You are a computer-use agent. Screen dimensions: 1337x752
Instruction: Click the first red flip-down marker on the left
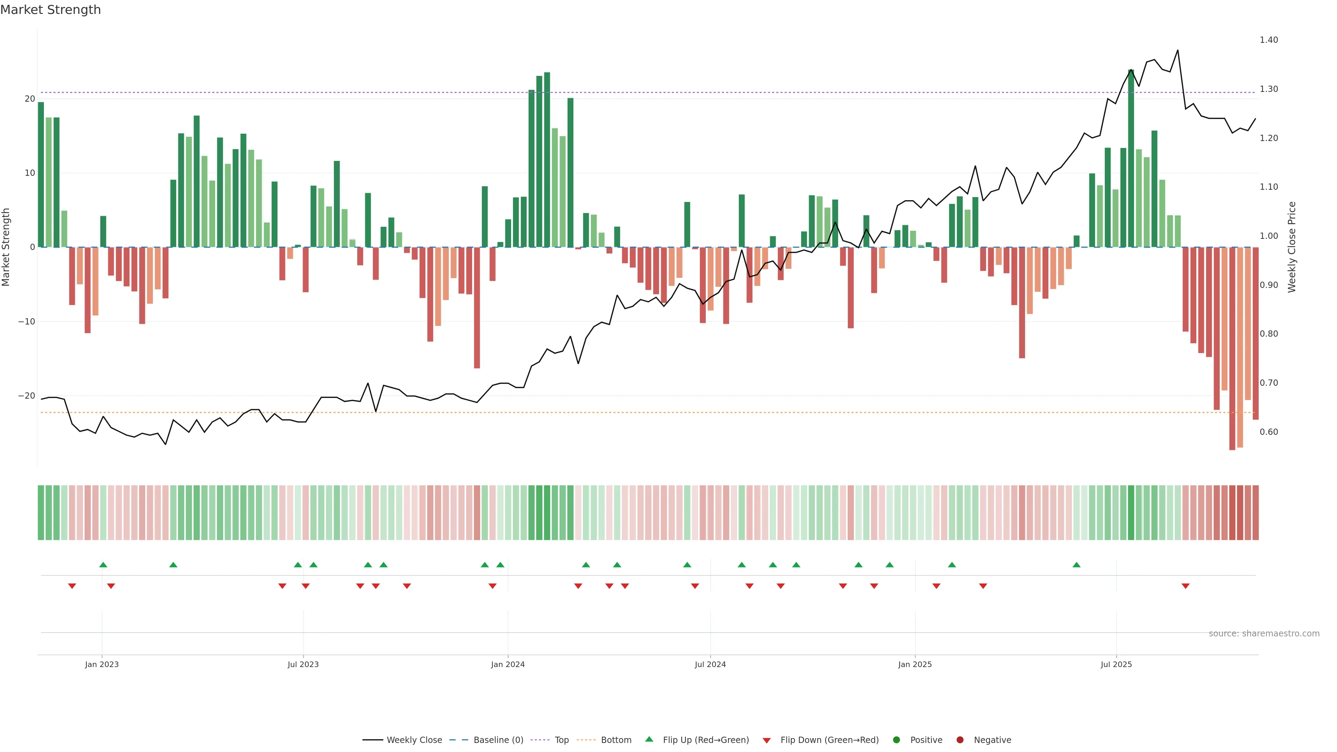pos(72,586)
